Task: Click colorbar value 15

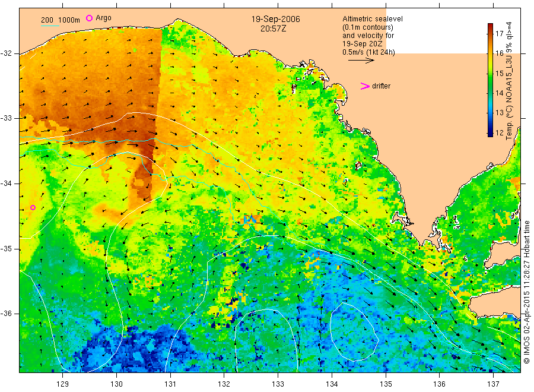Action: 499,73
